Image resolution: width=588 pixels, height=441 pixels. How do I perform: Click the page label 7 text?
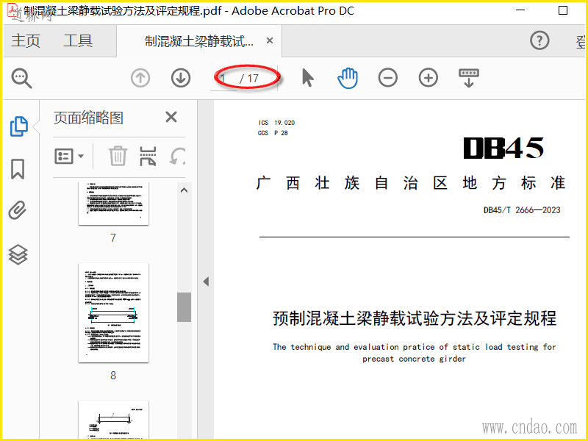113,237
